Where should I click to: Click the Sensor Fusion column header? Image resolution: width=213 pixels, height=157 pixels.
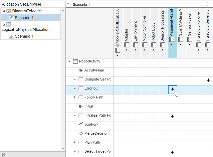tap(189, 30)
